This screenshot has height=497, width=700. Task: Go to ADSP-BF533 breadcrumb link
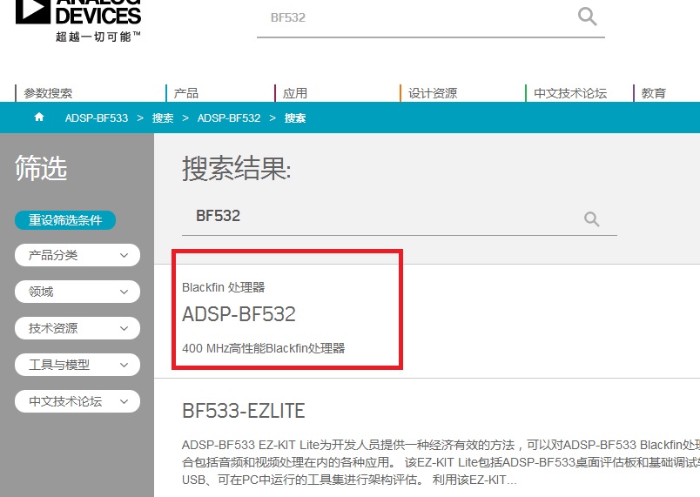pos(97,118)
